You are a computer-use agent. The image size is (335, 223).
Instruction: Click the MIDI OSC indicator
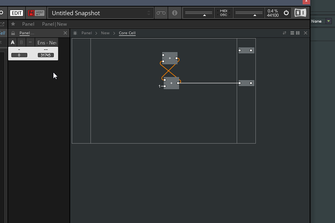pos(223,13)
